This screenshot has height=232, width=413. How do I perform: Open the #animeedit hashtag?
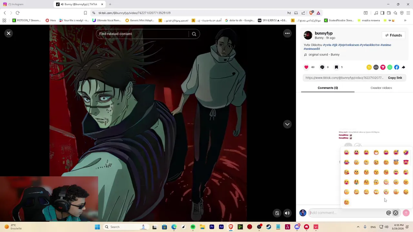click(312, 49)
